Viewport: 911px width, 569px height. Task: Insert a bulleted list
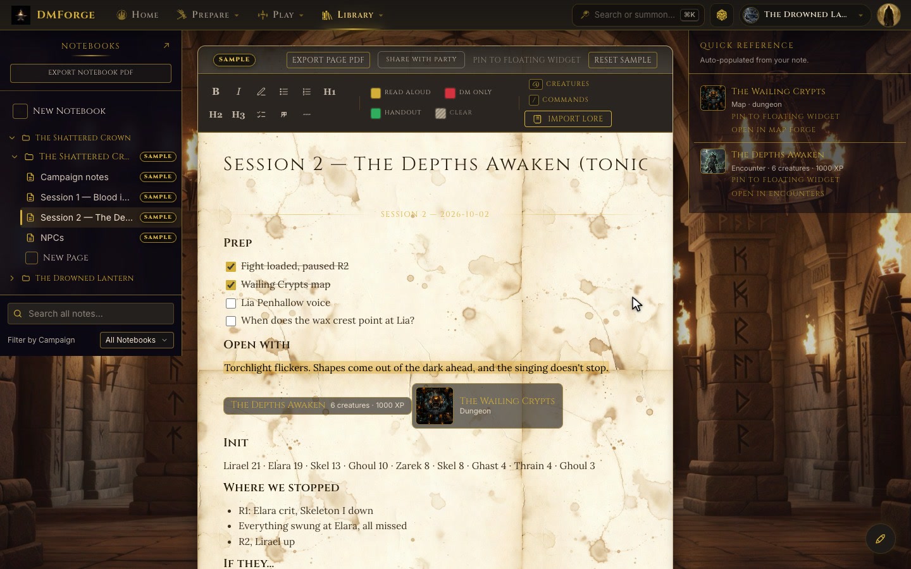pyautogui.click(x=284, y=92)
